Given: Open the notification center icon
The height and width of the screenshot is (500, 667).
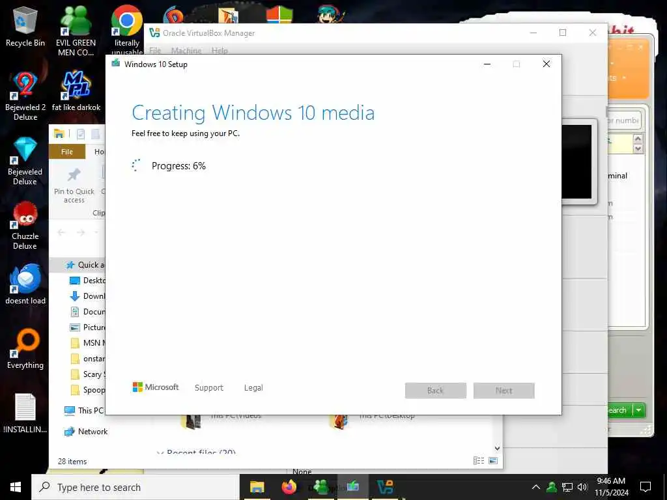Looking at the screenshot, I should click(x=646, y=487).
